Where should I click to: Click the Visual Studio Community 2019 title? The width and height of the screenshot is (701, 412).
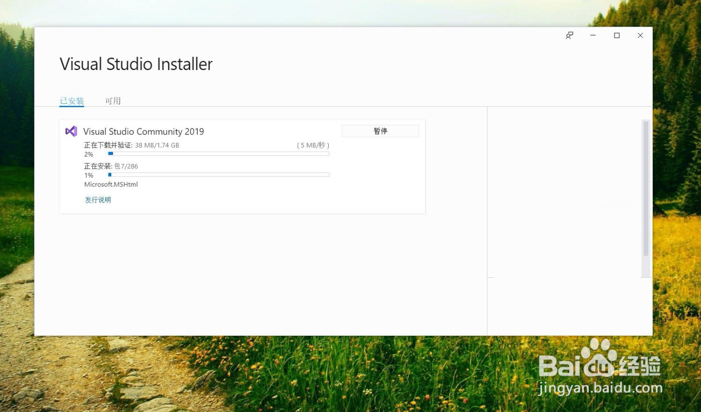pos(144,131)
